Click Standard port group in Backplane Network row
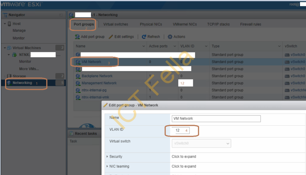Viewport: 306px width, 175px height. [x=227, y=76]
